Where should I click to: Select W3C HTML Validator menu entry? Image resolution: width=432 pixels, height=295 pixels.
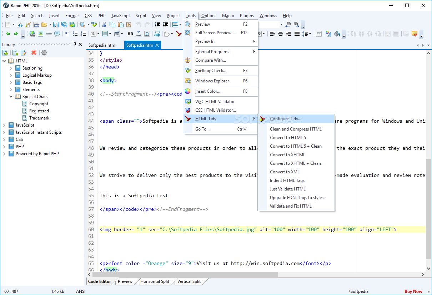220,102
